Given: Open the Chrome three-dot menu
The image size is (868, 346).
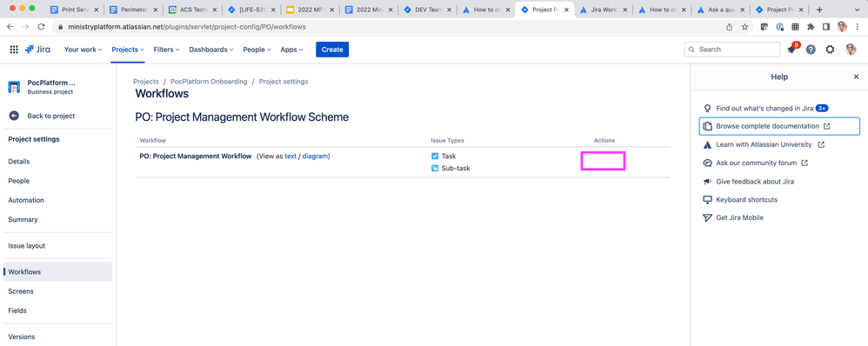Looking at the screenshot, I should point(858,27).
